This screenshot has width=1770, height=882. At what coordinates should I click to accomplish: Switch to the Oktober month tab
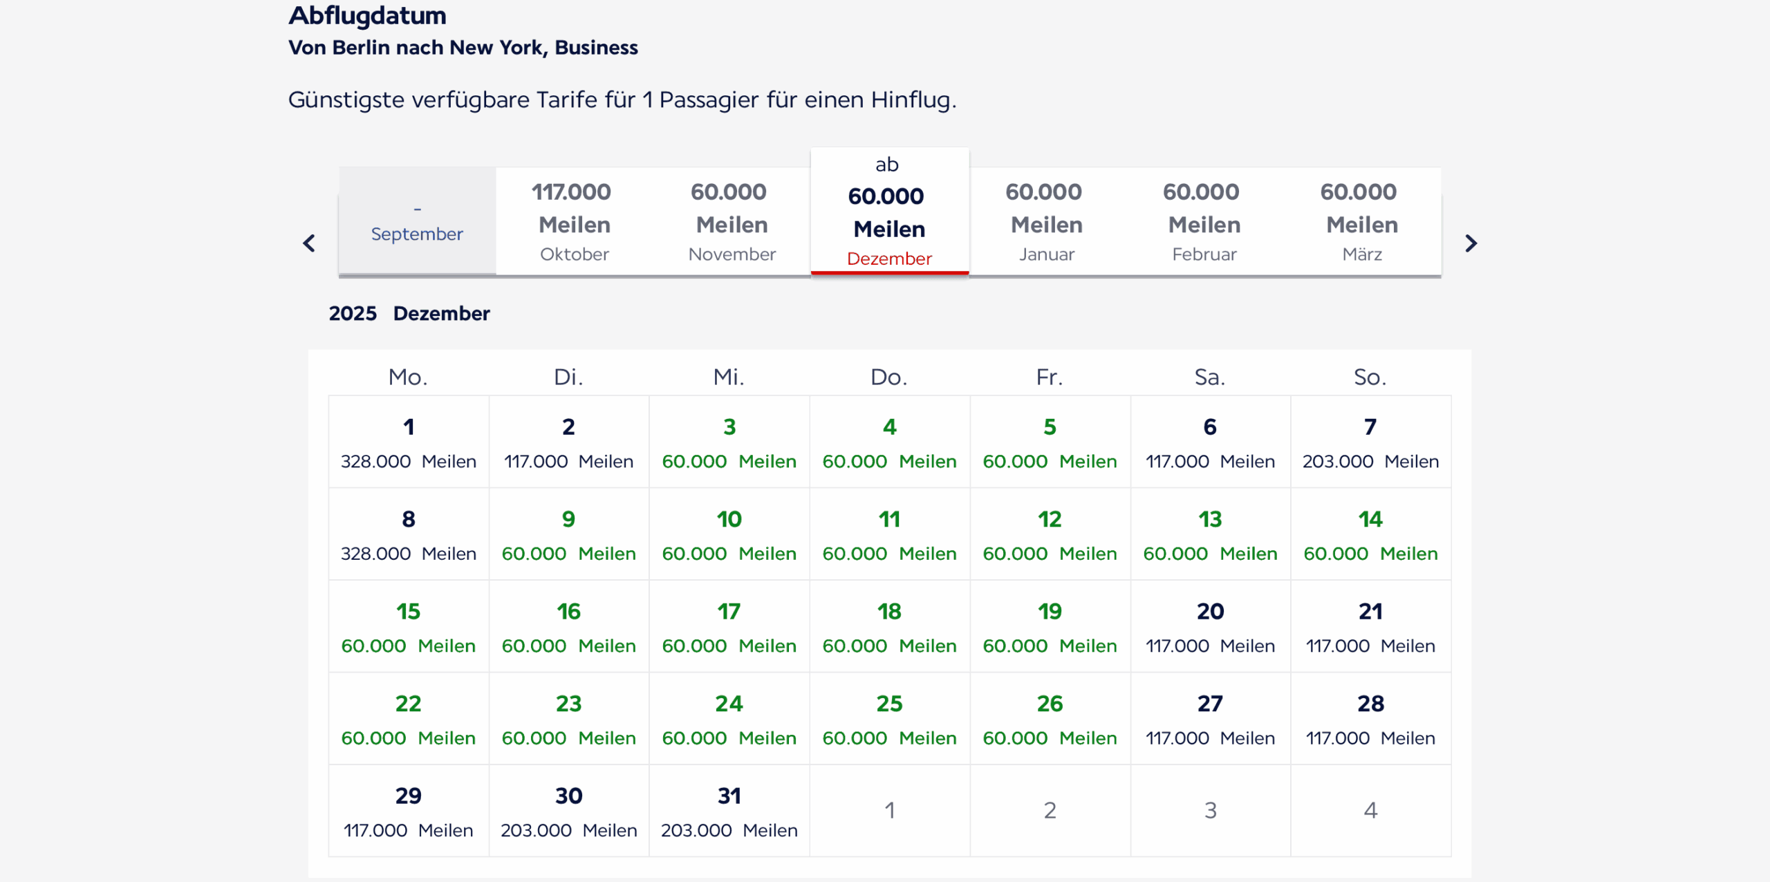(574, 221)
